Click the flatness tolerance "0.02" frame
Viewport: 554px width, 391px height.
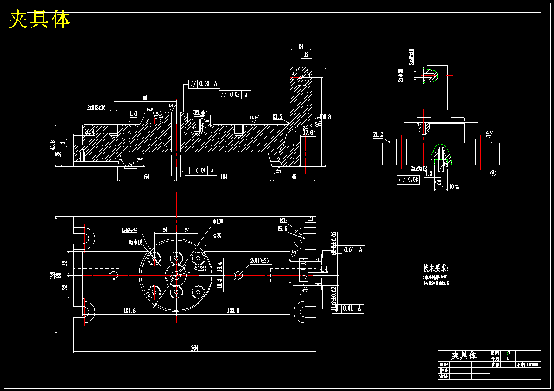tap(409, 180)
